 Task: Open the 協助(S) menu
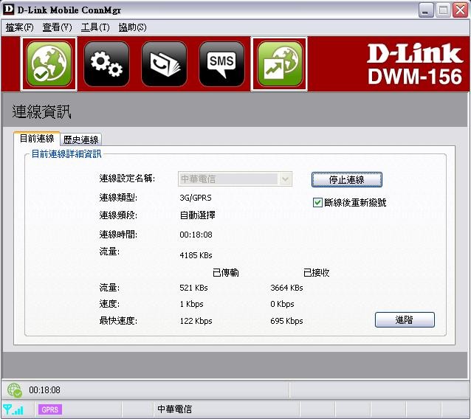(132, 27)
